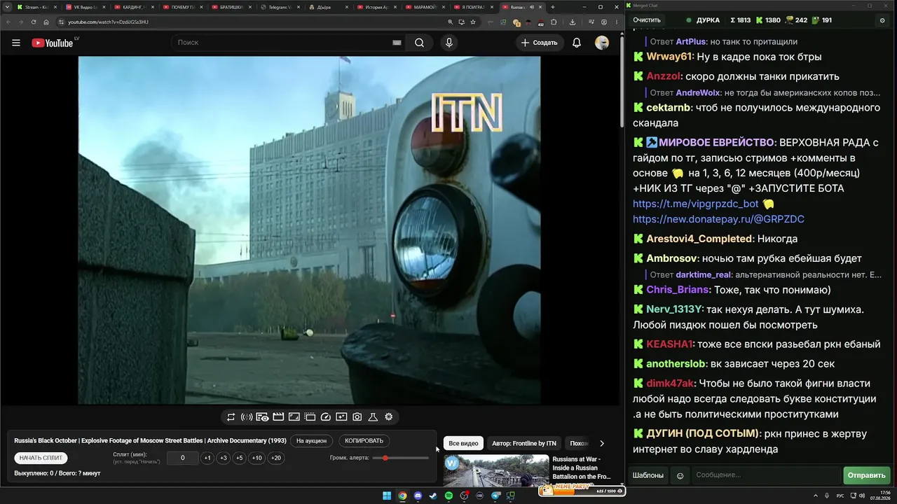Select the 'Все видео' filter chip

tap(463, 443)
